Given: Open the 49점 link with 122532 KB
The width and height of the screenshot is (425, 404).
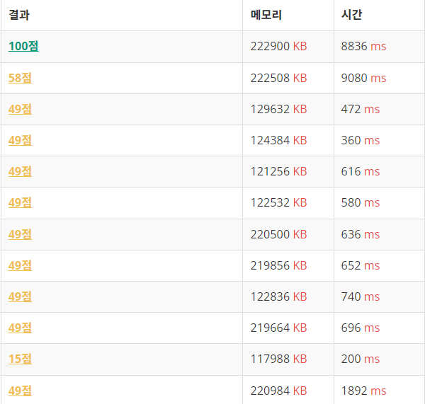Looking at the screenshot, I should point(20,202).
